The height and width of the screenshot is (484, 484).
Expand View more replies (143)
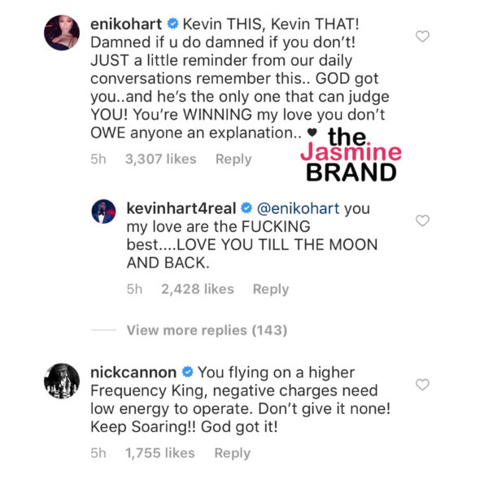coord(207,330)
